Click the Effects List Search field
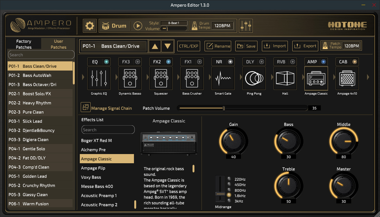Image resolution: width=380 pixels, height=217 pixels. pos(108,130)
